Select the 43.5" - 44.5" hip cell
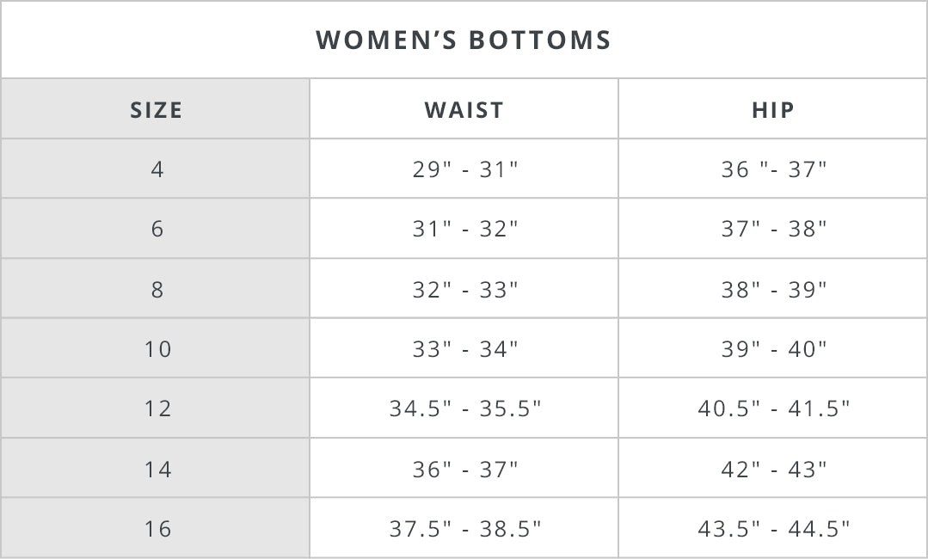928x559 pixels. (773, 529)
